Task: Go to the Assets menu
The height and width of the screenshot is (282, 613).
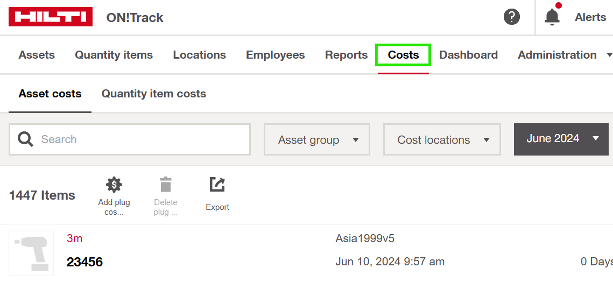Action: (37, 55)
